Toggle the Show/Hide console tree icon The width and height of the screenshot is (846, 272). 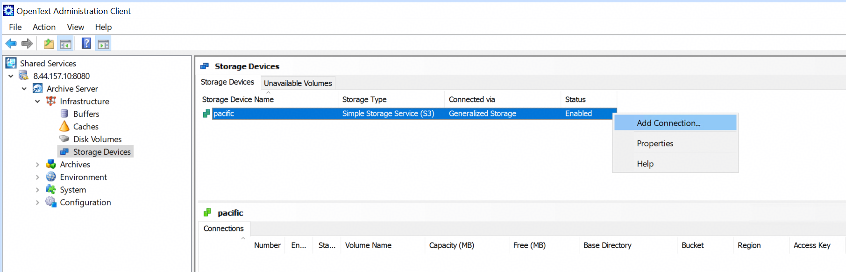point(65,44)
